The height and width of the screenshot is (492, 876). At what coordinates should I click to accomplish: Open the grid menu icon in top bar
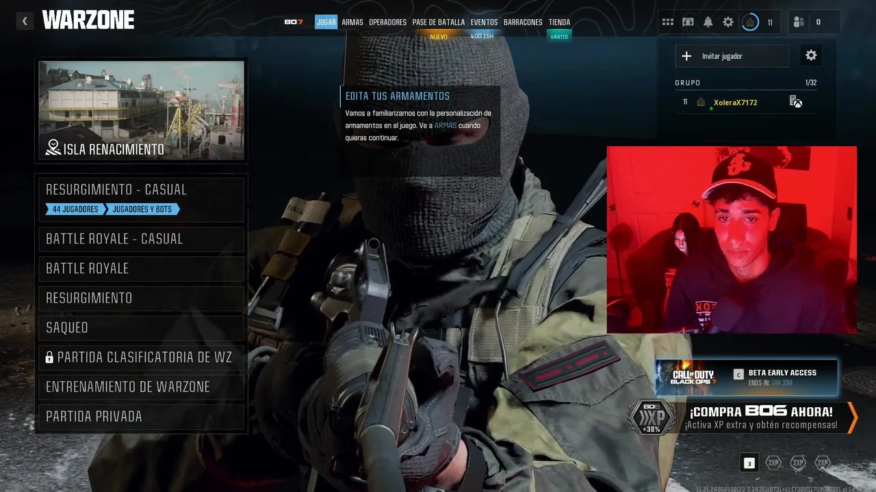click(x=668, y=22)
